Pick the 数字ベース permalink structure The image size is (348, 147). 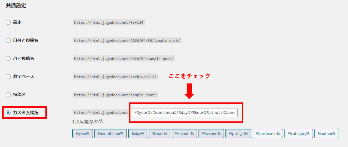pyautogui.click(x=8, y=77)
